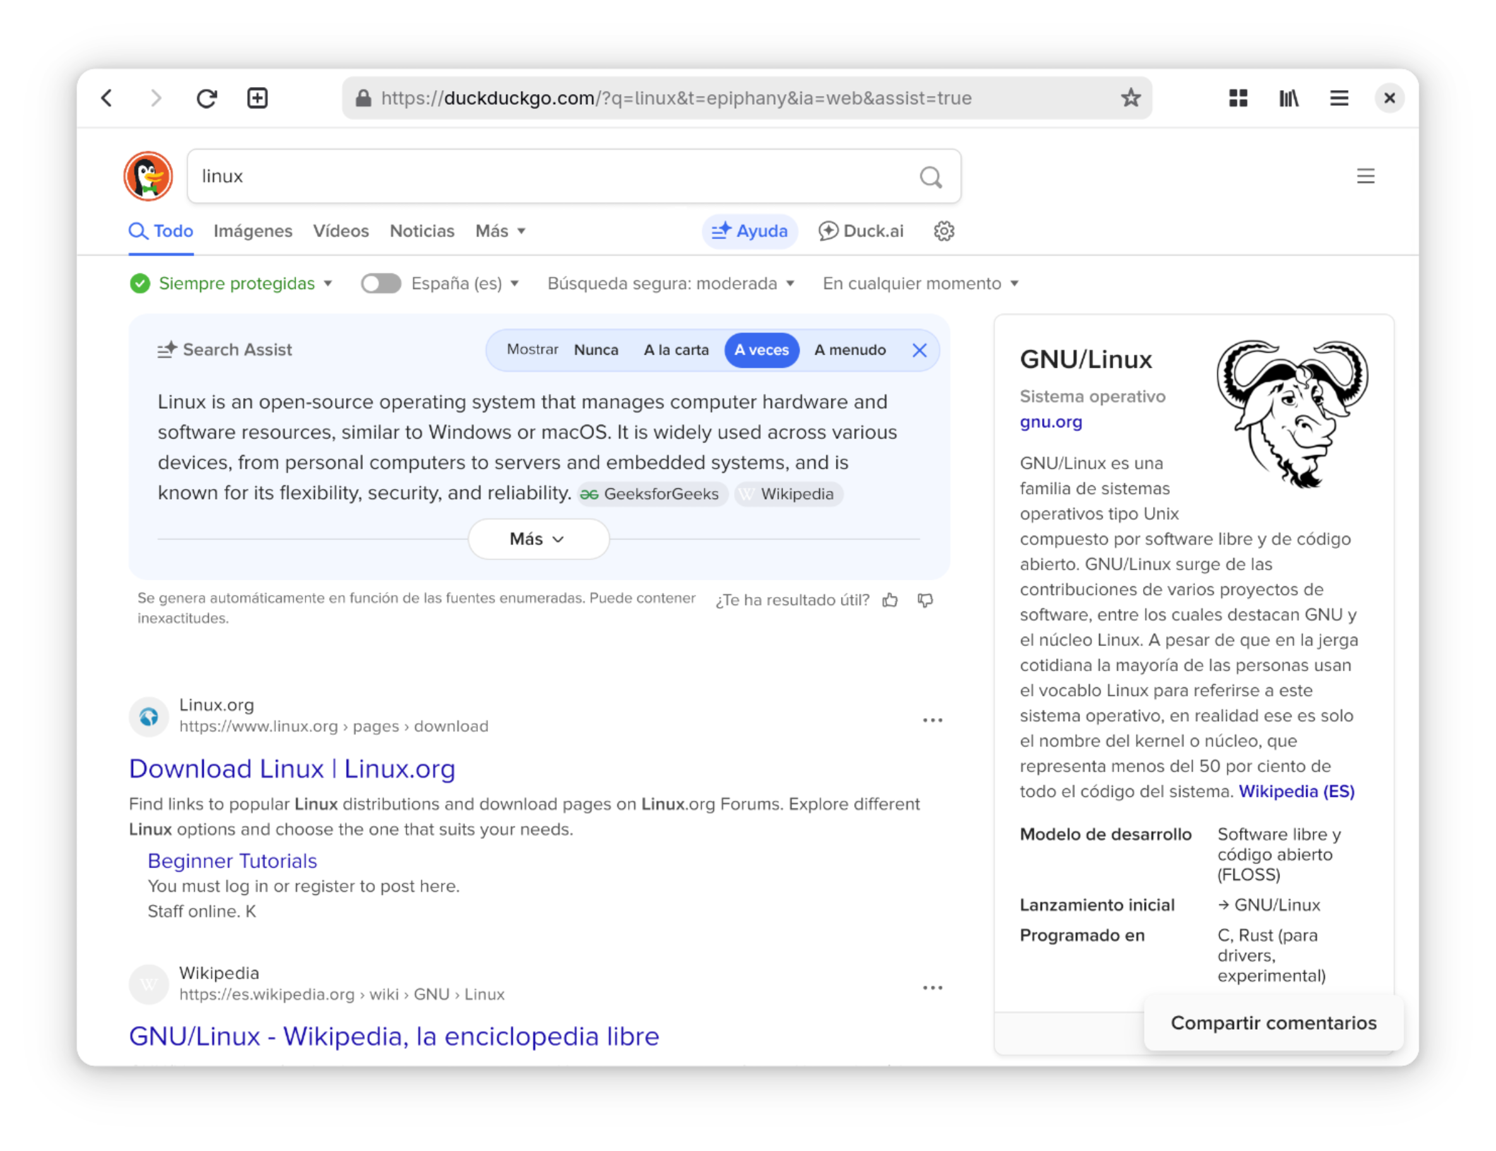Viewport: 1496px width, 1151px height.
Task: Open DuckDuckGo side menu
Action: point(1366,176)
